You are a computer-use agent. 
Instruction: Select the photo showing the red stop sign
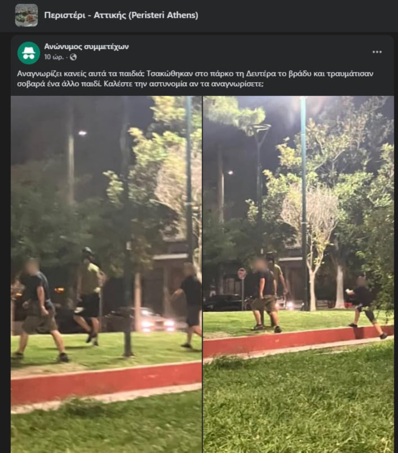click(x=298, y=275)
